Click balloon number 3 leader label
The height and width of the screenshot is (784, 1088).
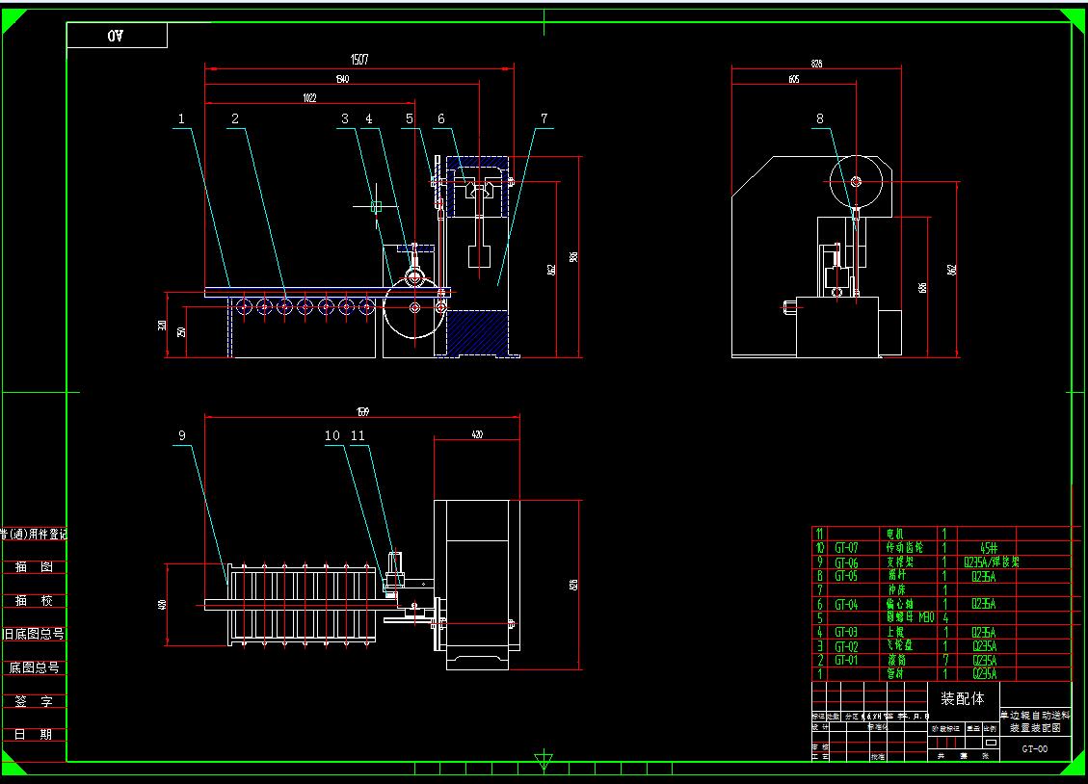[x=343, y=119]
